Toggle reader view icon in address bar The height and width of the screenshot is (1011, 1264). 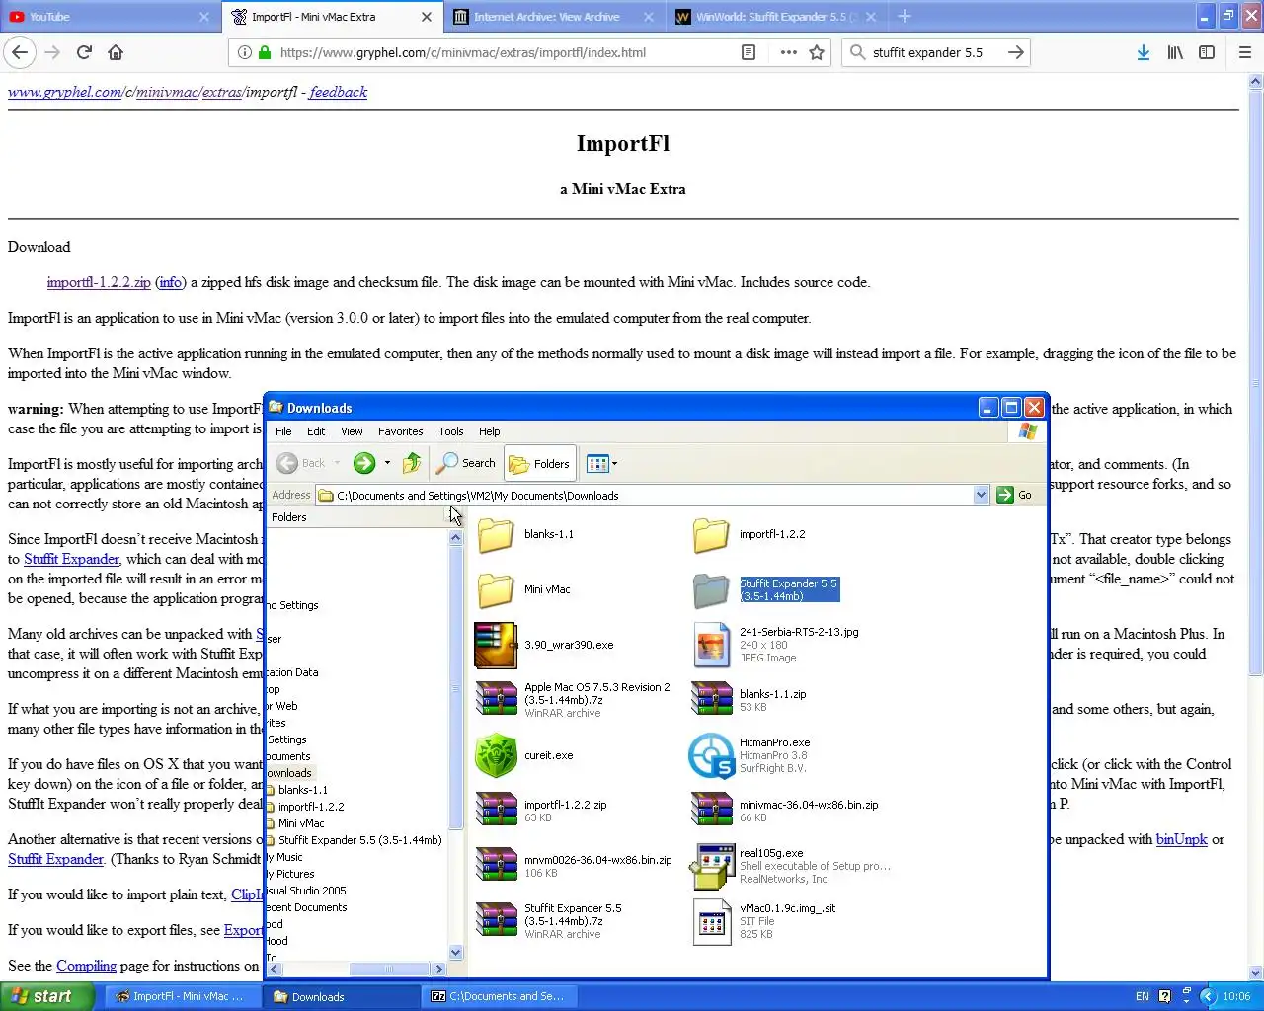point(749,52)
